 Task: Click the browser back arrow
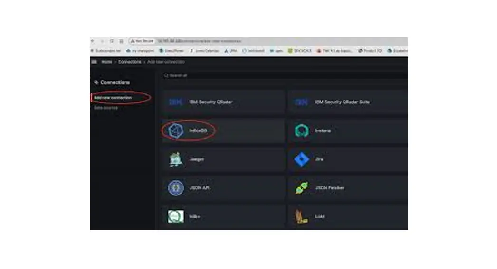pos(93,41)
